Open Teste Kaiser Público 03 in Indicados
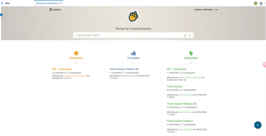Screen dimensions: 266x136 pos(182,104)
